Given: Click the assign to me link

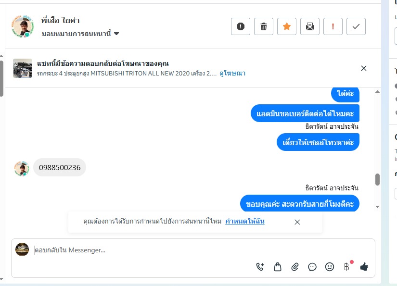Looking at the screenshot, I should pos(244,222).
